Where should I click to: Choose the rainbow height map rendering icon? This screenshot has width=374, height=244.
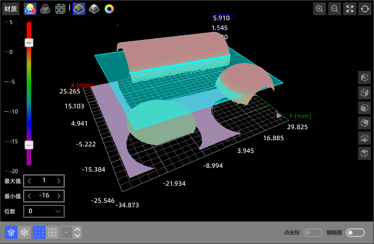(79, 9)
